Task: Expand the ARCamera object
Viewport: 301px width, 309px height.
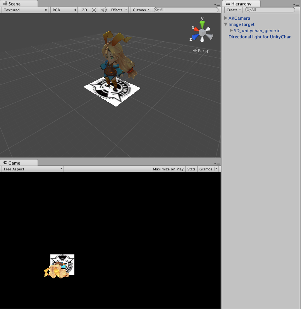Action: (226, 18)
